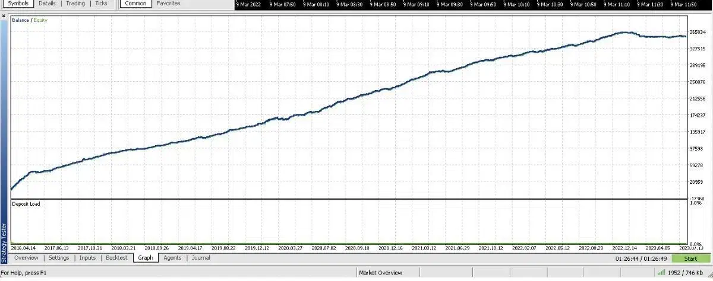713x281 pixels.
Task: Click the 9 Mar 09:30 timeline label
Action: pyautogui.click(x=449, y=4)
